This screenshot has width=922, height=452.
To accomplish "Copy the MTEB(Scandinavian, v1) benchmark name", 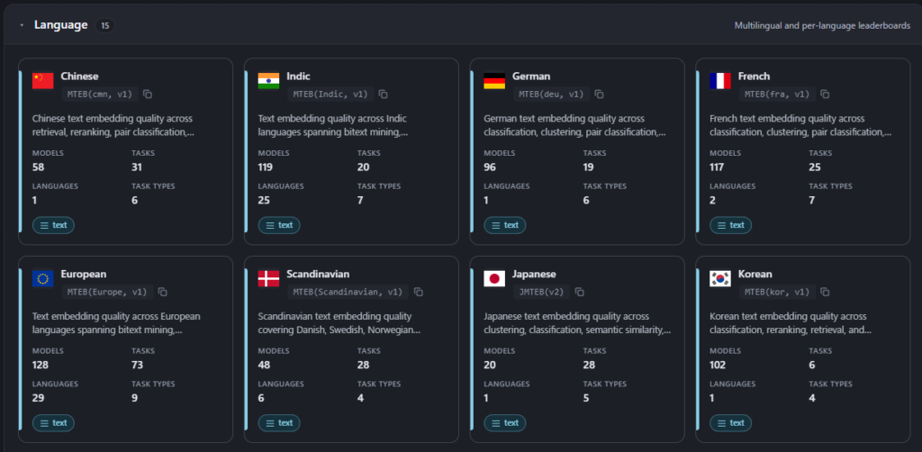I will point(418,292).
